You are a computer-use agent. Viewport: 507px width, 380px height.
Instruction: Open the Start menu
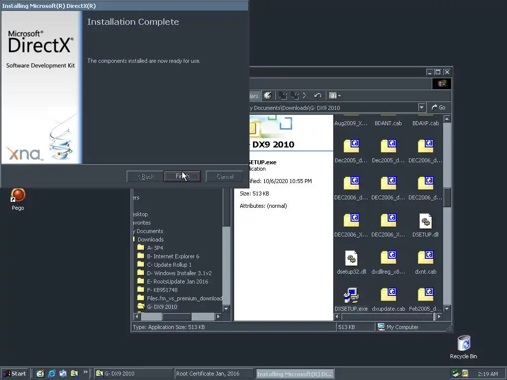pyautogui.click(x=14, y=374)
